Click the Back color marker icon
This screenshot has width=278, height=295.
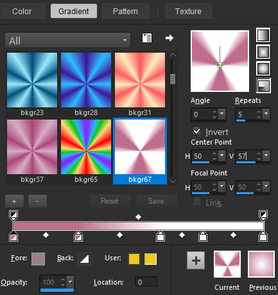[x=84, y=259]
